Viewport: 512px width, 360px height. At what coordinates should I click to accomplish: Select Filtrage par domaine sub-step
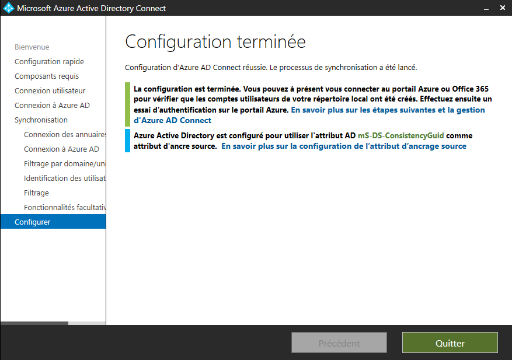pyautogui.click(x=65, y=163)
